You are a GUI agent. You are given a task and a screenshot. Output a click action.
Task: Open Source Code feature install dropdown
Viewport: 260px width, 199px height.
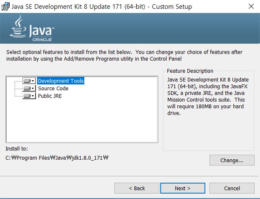29,88
